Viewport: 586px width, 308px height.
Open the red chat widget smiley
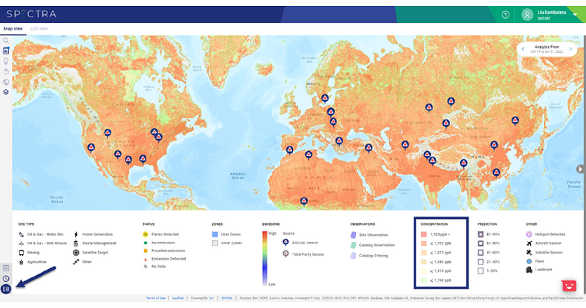(x=568, y=286)
